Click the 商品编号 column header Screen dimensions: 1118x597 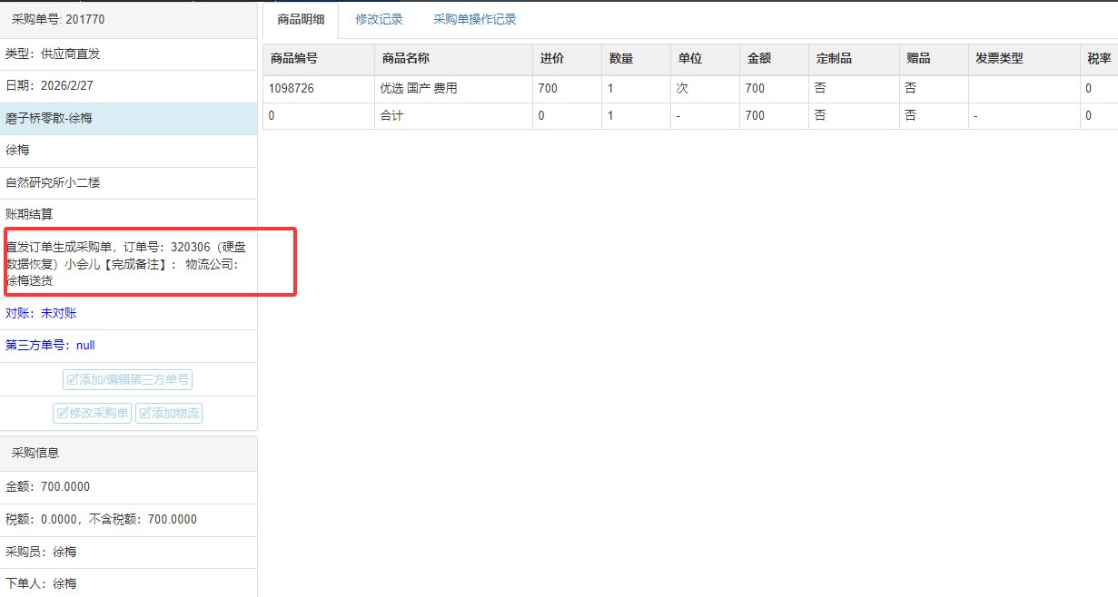[293, 59]
